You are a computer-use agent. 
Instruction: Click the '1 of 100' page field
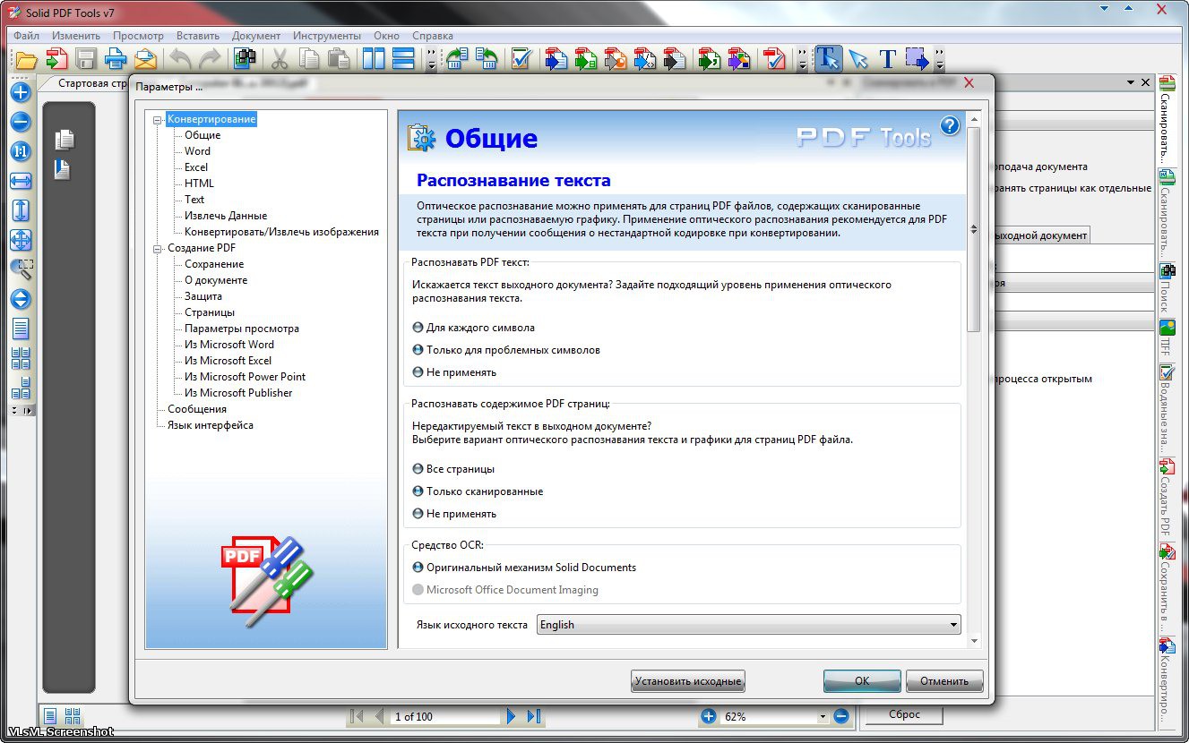(x=445, y=717)
